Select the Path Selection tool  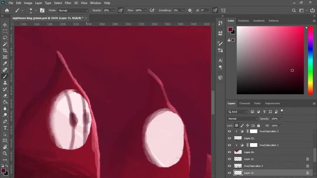tap(5, 134)
